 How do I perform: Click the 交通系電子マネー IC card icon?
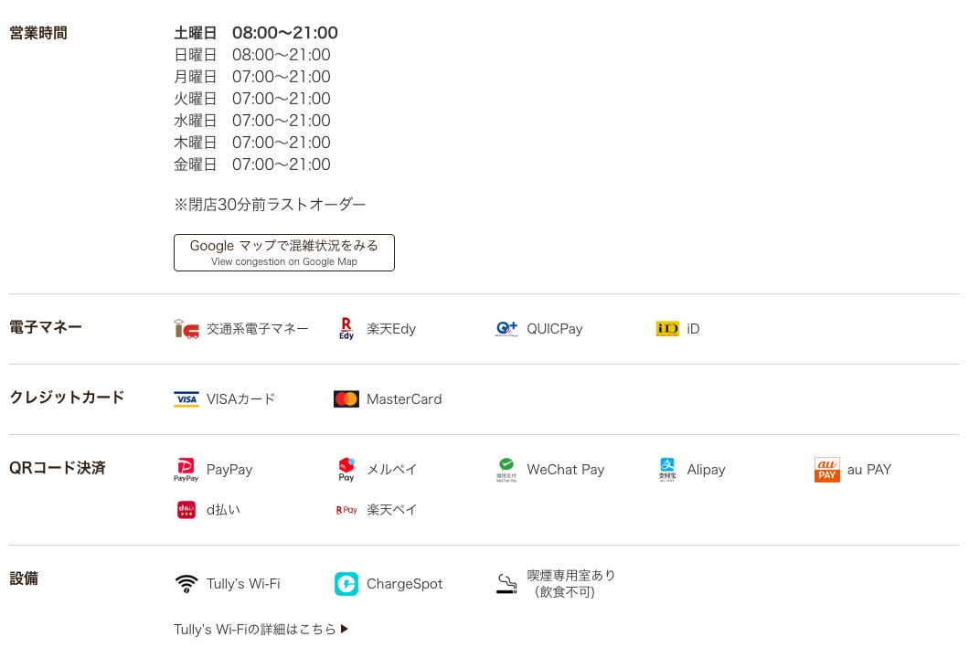(186, 329)
